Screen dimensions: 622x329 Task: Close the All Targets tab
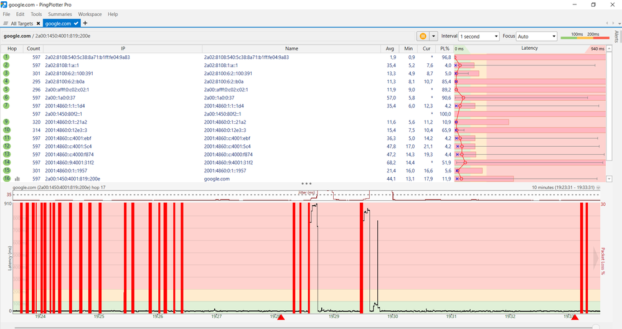tap(38, 24)
